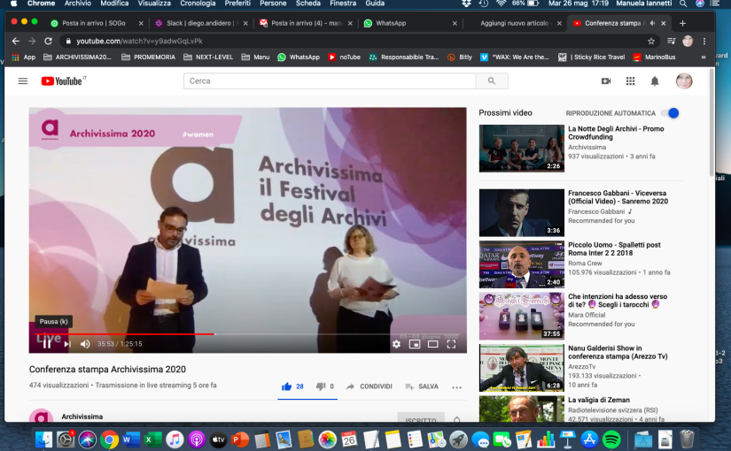Image resolution: width=731 pixels, height=451 pixels.
Task: Open a new browser tab
Action: (682, 23)
